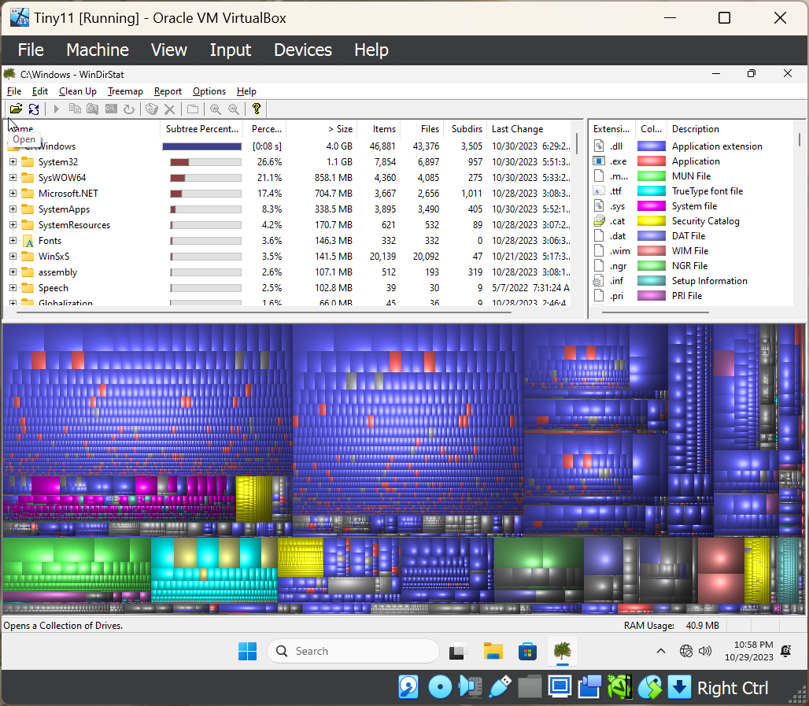
Task: Click the horizontal scrollbar under directory list
Action: click(x=263, y=312)
